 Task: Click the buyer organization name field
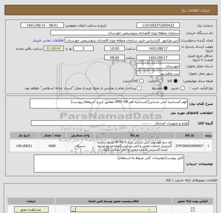[x=115, y=33]
